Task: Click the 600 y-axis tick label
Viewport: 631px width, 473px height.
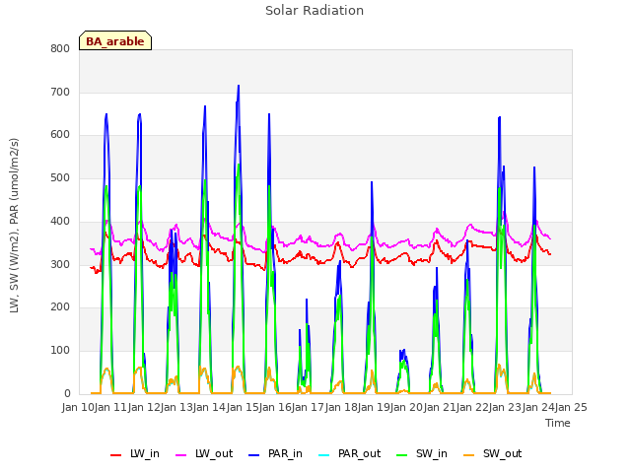Action: coord(60,135)
